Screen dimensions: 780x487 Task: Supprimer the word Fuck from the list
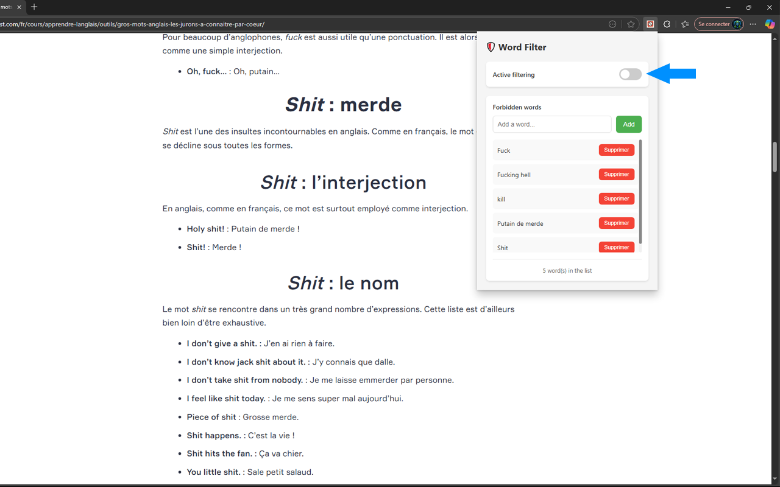click(x=616, y=150)
